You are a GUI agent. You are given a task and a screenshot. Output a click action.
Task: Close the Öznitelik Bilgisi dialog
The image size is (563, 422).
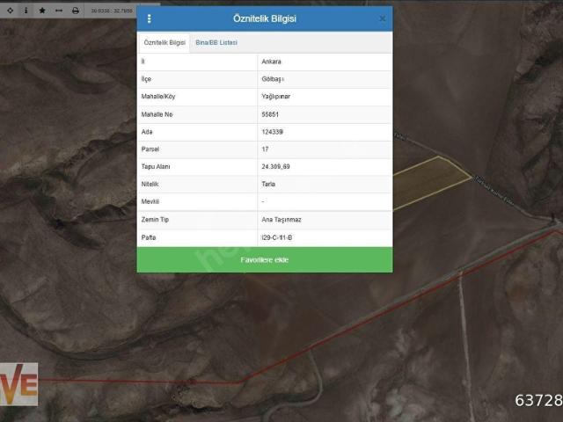coord(382,18)
